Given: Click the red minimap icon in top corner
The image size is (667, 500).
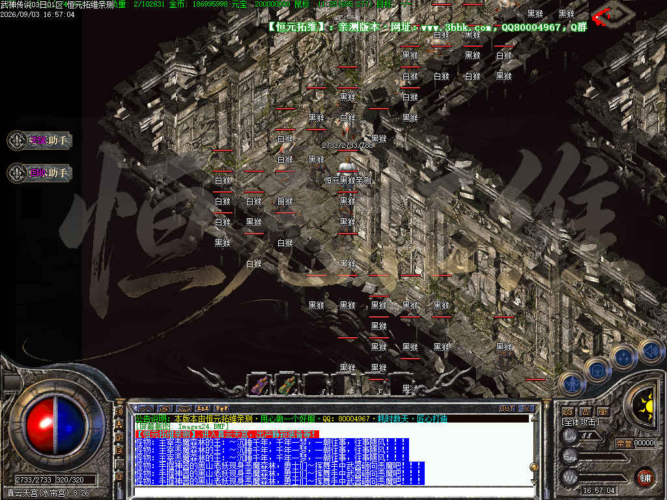Looking at the screenshot, I should (602, 18).
